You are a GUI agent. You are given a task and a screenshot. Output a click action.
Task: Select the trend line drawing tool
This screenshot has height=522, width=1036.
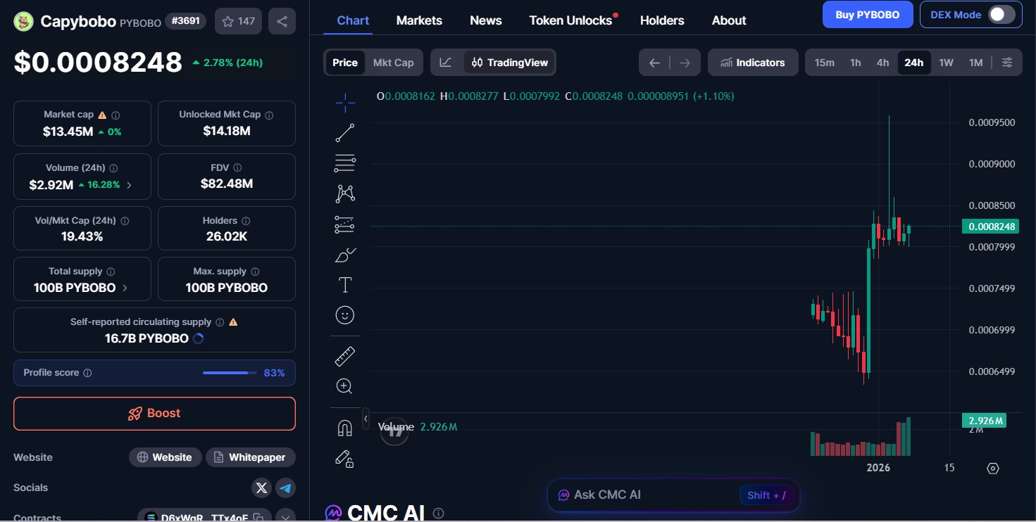(x=345, y=133)
